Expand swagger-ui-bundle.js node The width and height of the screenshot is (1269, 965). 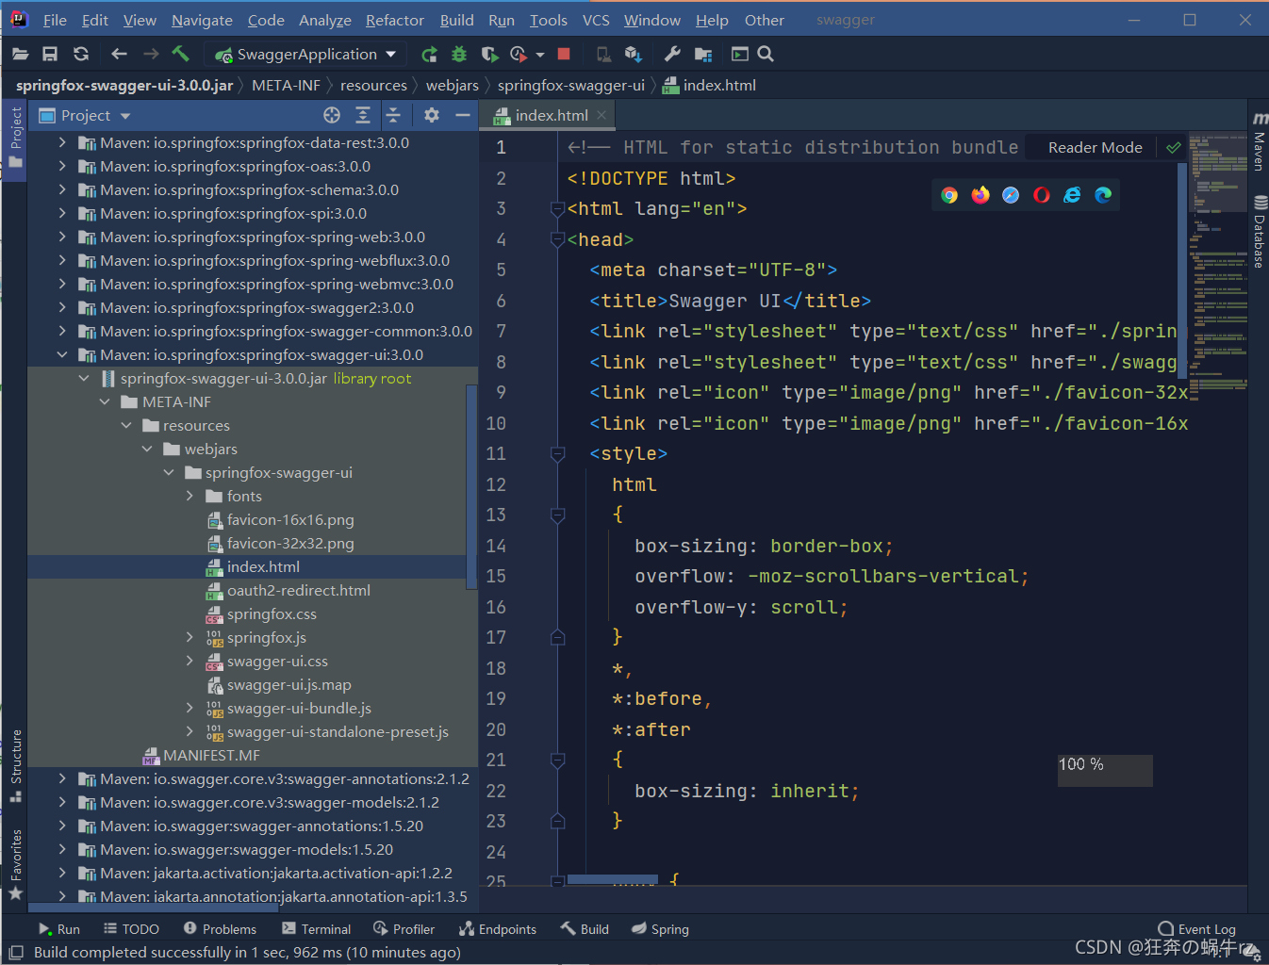point(190,708)
